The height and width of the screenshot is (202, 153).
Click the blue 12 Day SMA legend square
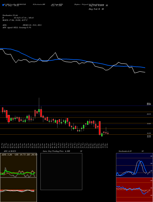click(x=3, y=5)
